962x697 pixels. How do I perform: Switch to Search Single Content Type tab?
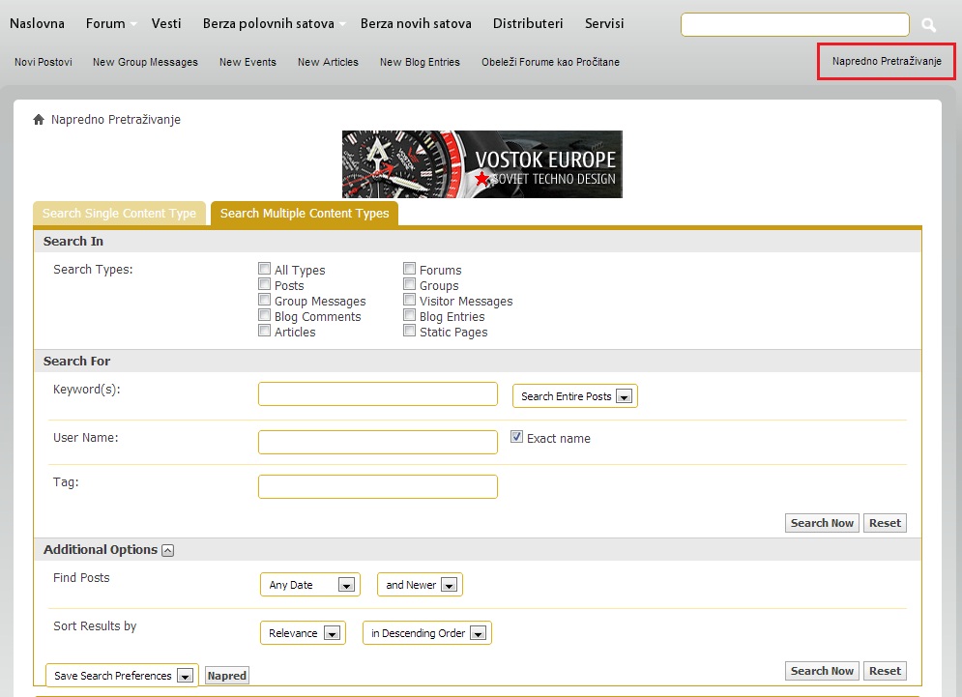pos(119,214)
